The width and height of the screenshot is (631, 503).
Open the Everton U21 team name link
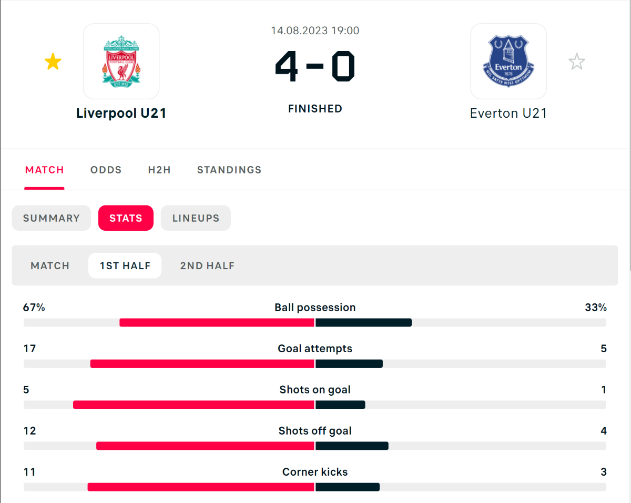click(508, 114)
